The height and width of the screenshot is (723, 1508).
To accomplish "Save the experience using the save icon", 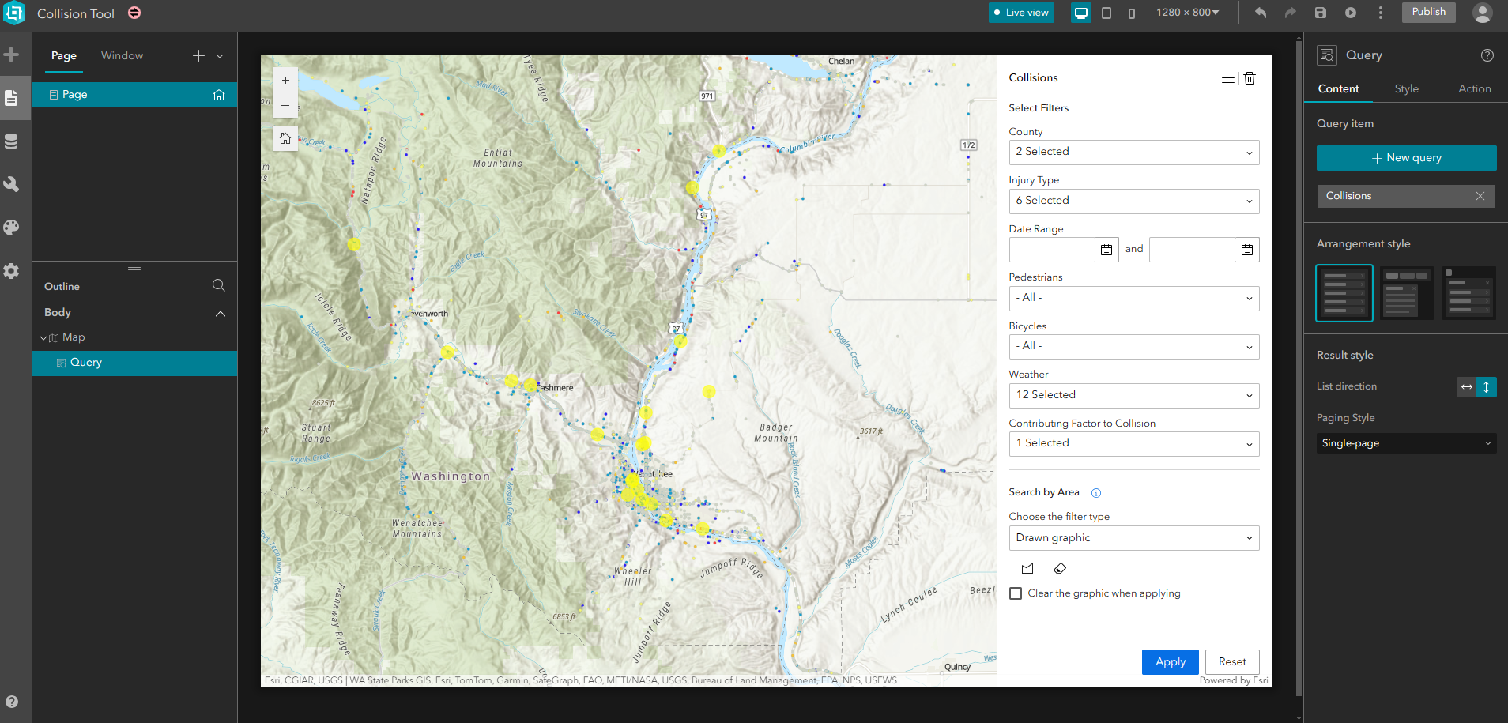I will (1319, 13).
